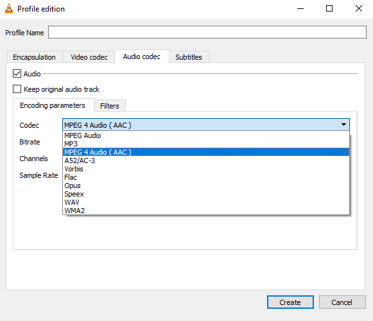Go to the Subtitles tab
The image size is (373, 321).
[189, 57]
